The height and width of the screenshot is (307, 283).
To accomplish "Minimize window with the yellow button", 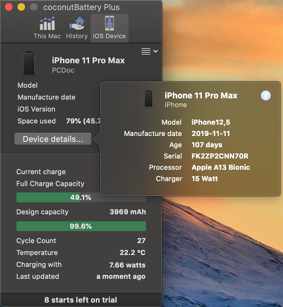I will point(21,7).
